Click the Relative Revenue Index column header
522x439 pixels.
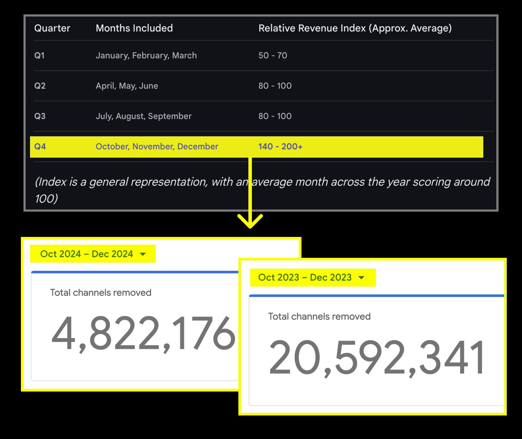[355, 28]
